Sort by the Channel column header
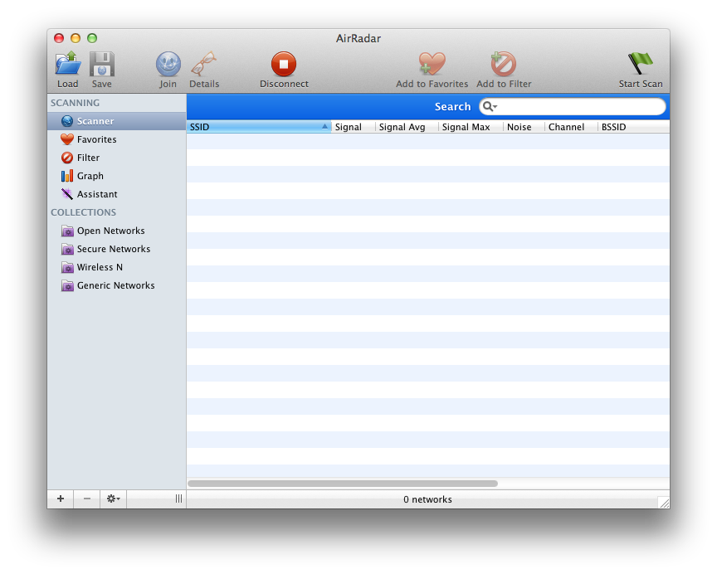The height and width of the screenshot is (574, 717). 567,127
